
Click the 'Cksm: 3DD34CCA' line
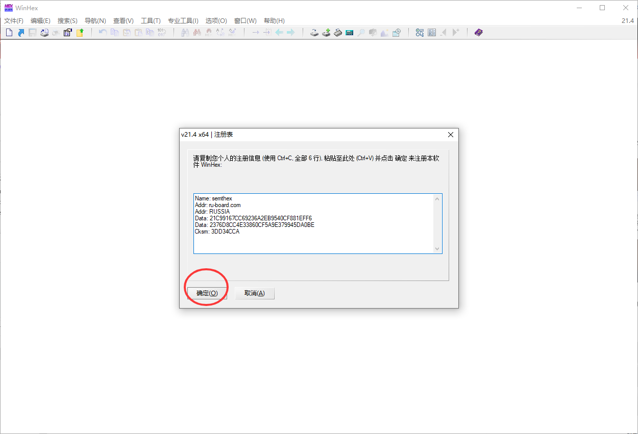[x=217, y=232]
